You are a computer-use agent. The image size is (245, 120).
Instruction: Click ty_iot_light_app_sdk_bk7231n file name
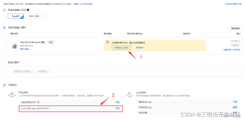(x=35, y=108)
